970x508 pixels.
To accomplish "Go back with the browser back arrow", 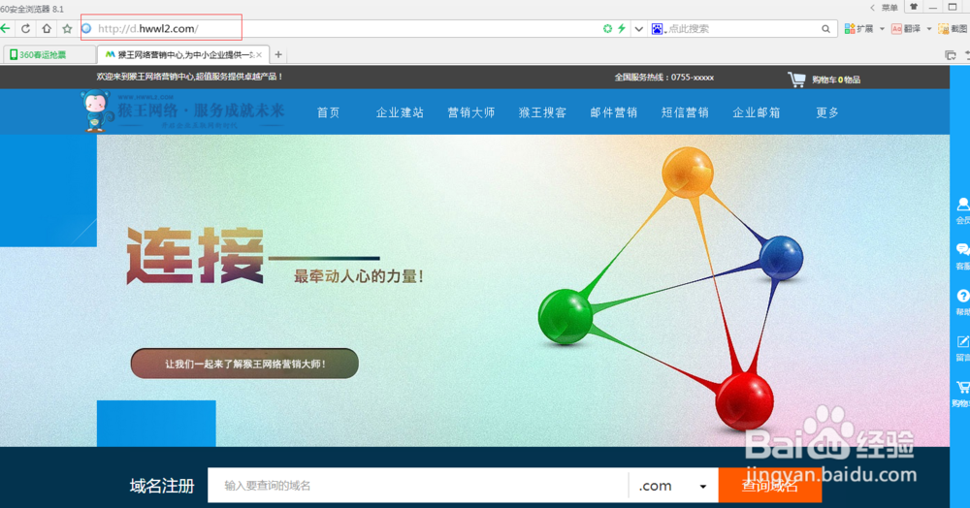I will coord(6,28).
